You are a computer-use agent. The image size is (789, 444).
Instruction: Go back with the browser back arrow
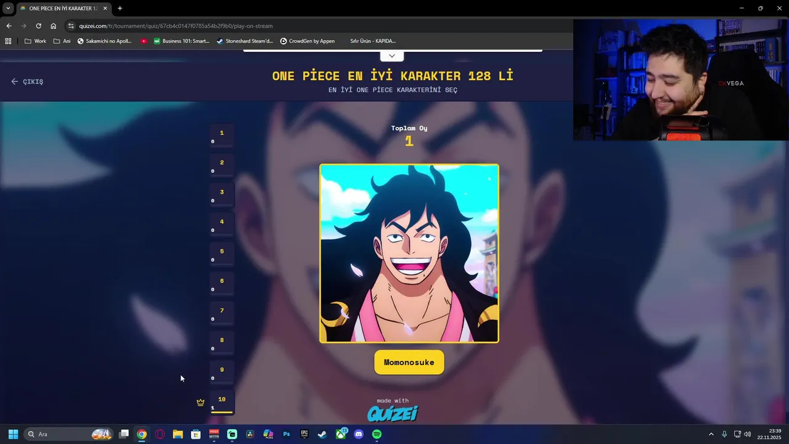pos(9,26)
